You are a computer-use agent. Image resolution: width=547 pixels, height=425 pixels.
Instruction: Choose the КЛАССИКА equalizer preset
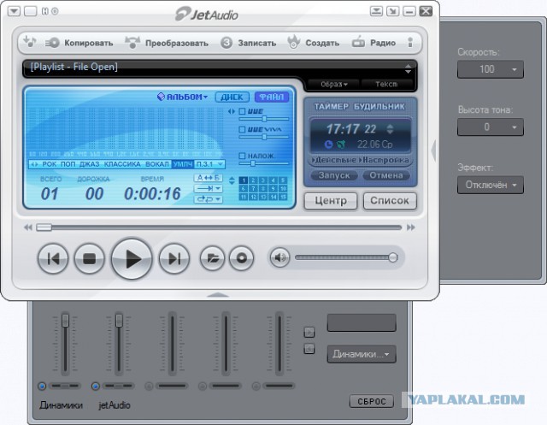coord(122,164)
